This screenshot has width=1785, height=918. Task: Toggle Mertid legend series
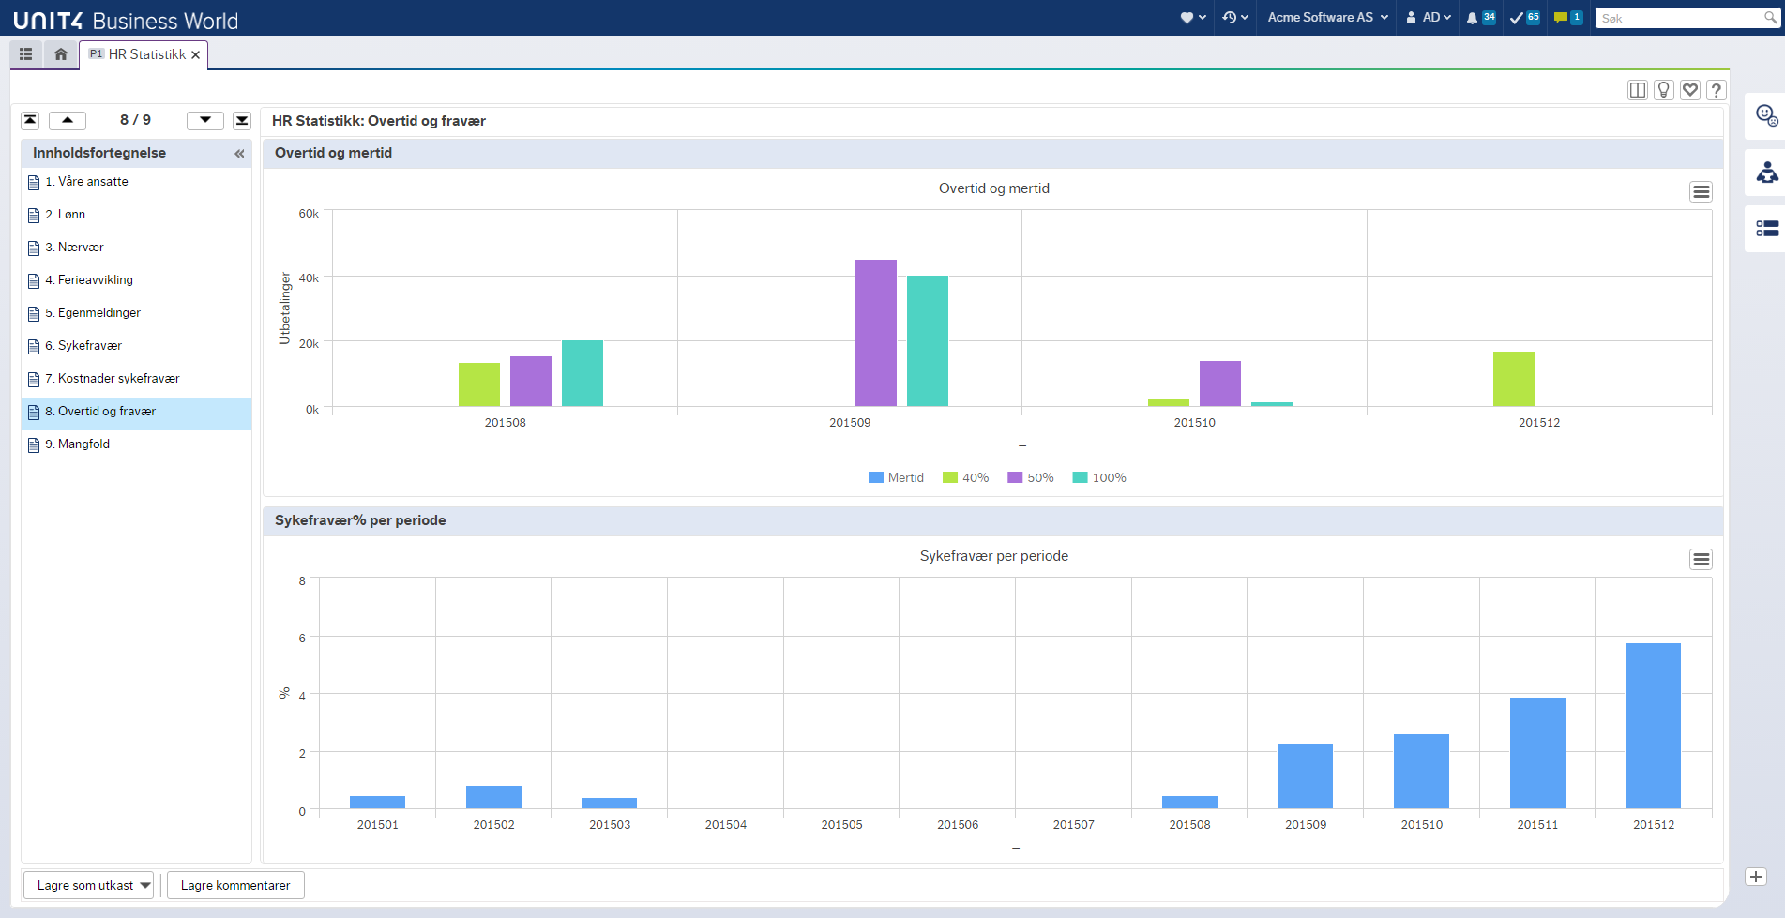point(896,478)
